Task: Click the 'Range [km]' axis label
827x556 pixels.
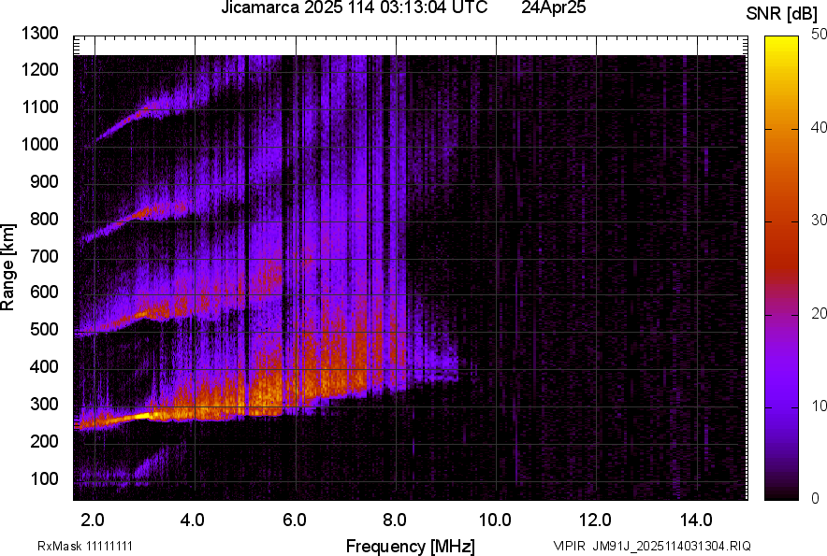Action: [7, 267]
